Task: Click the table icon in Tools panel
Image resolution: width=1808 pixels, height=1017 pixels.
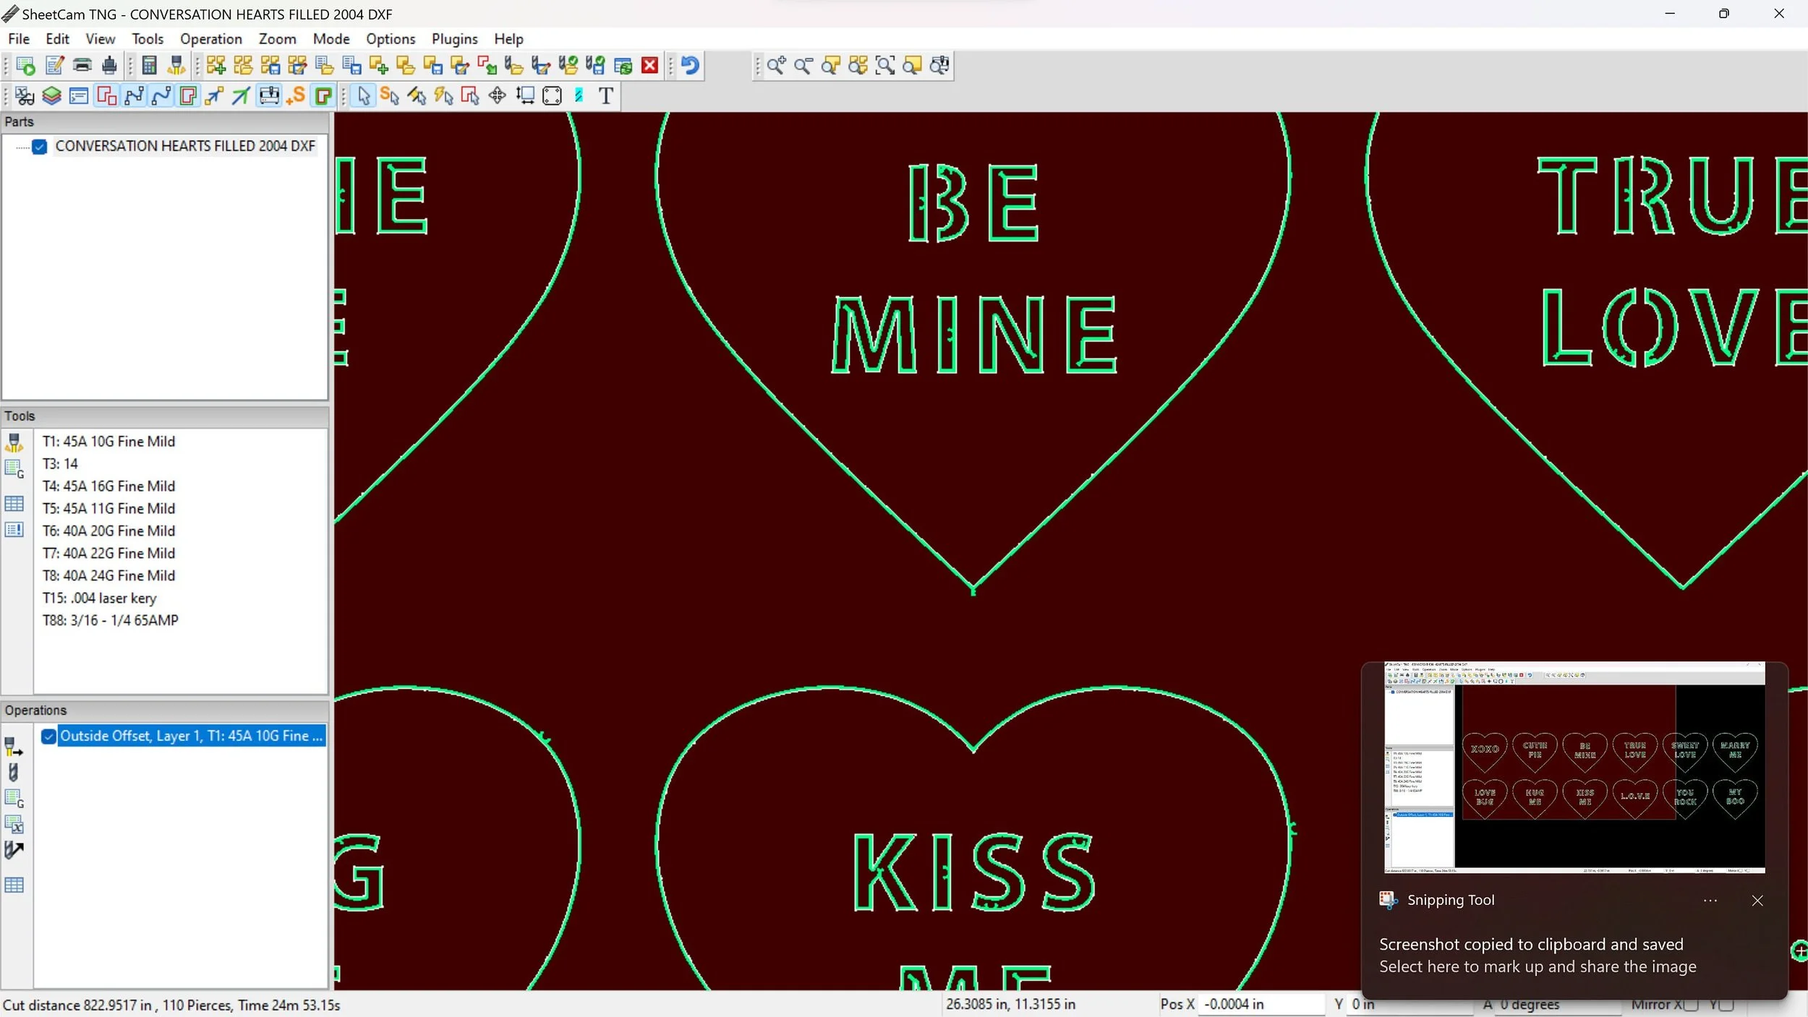Action: click(x=14, y=504)
